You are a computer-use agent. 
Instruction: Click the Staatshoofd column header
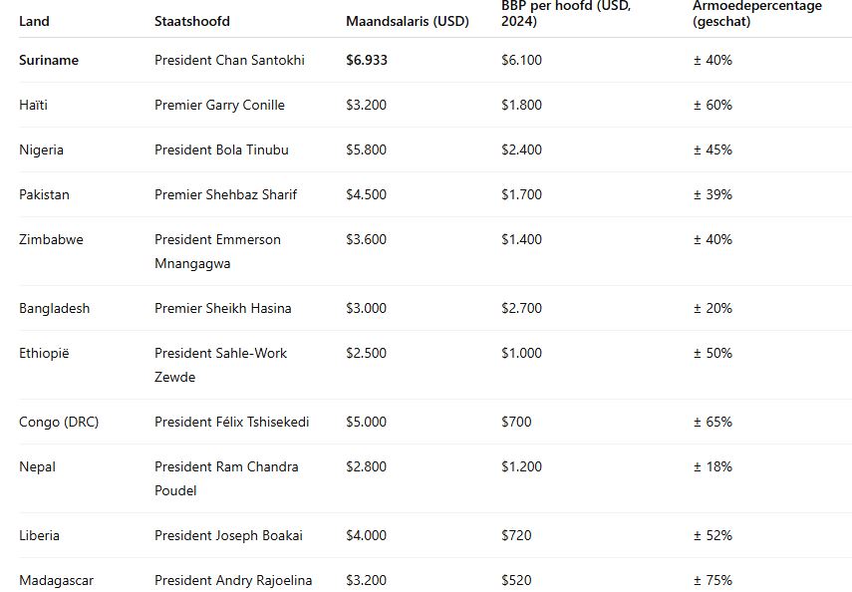click(x=190, y=21)
